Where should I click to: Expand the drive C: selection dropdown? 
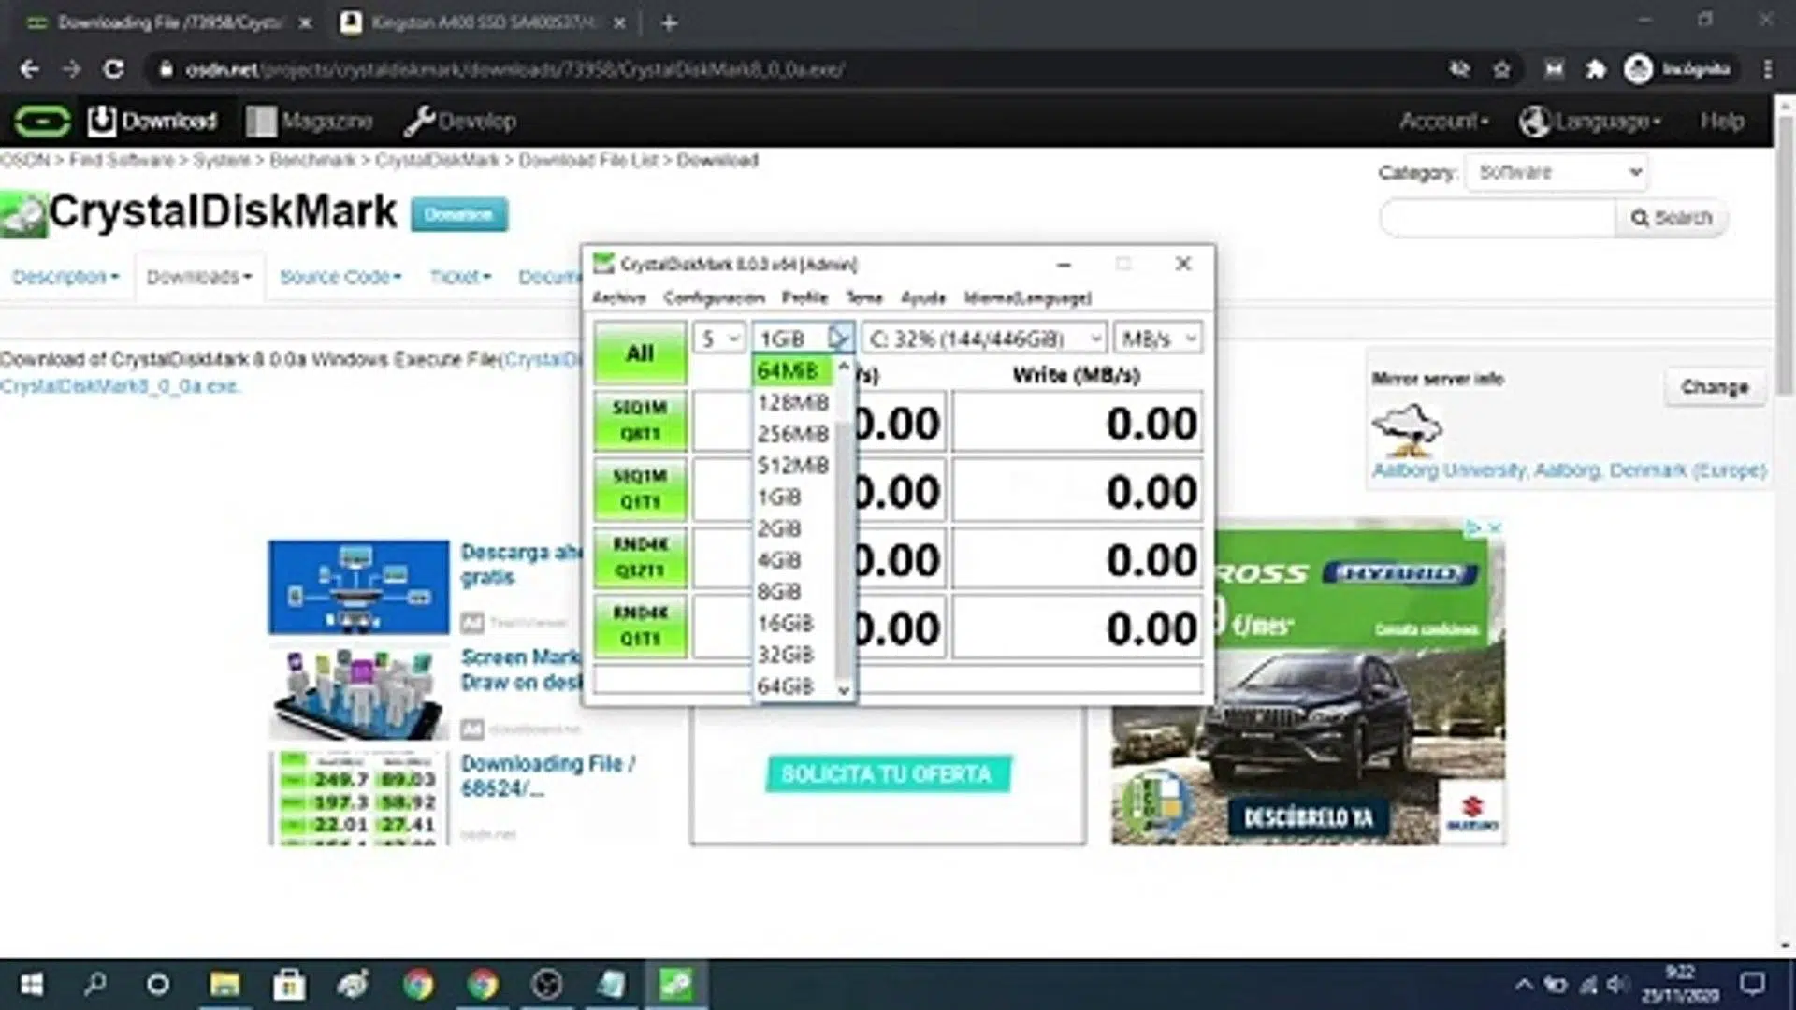[984, 339]
